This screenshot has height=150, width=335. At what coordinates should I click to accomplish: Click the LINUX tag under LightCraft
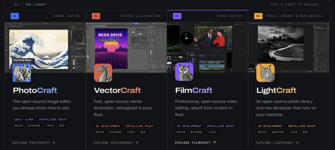[x=293, y=132]
